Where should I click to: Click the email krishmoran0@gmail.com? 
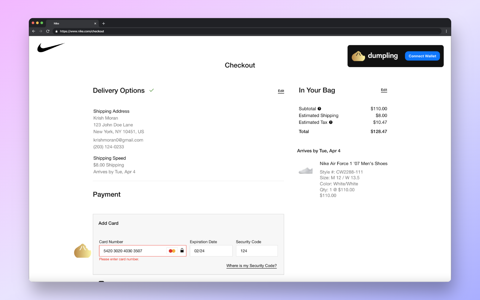(x=118, y=140)
